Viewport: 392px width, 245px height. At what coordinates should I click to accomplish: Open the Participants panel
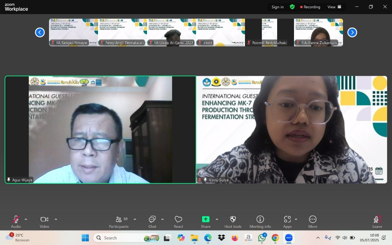tap(119, 221)
